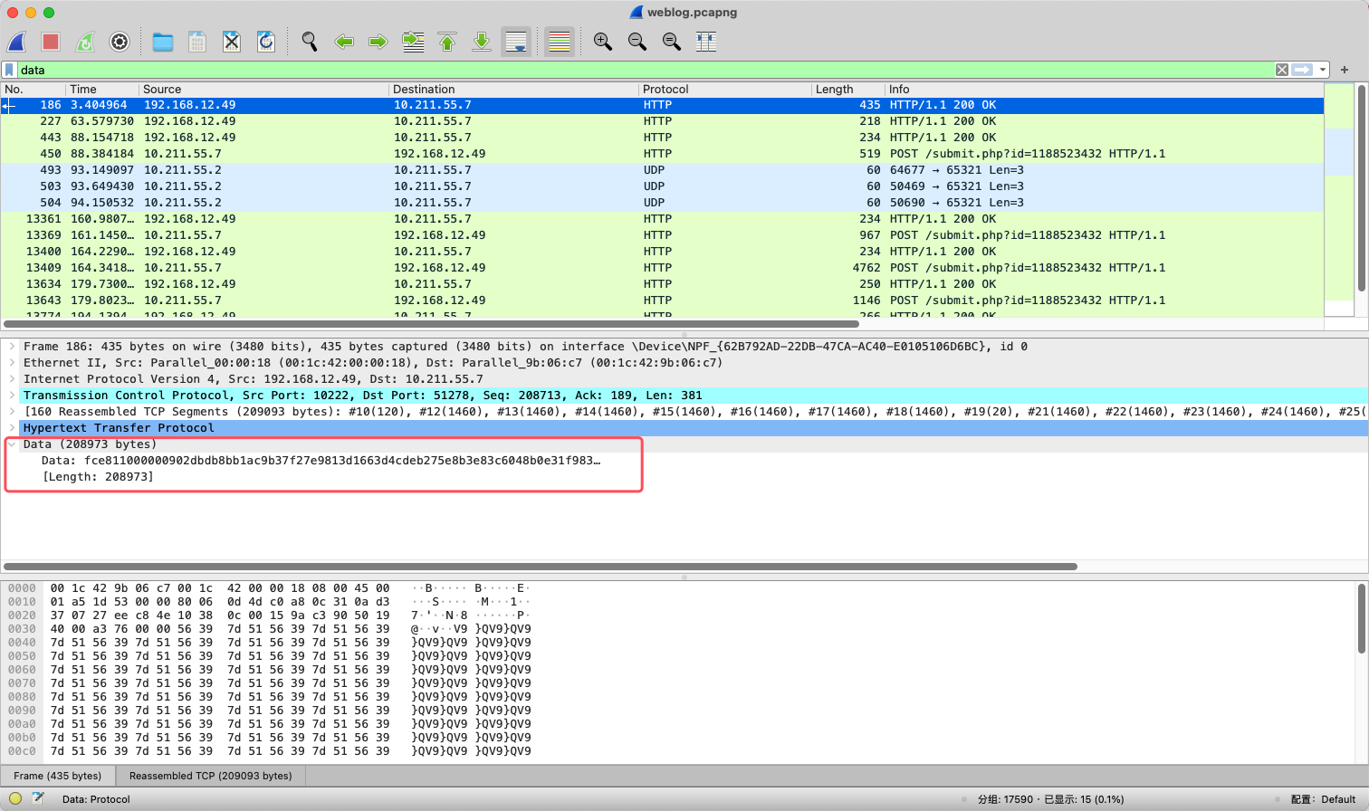Sort packets by Length column
The image size is (1369, 811).
[x=847, y=90]
